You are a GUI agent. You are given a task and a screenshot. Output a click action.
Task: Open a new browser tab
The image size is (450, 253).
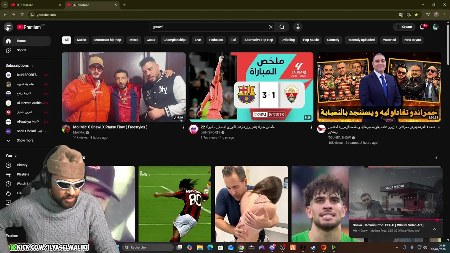click(x=124, y=5)
